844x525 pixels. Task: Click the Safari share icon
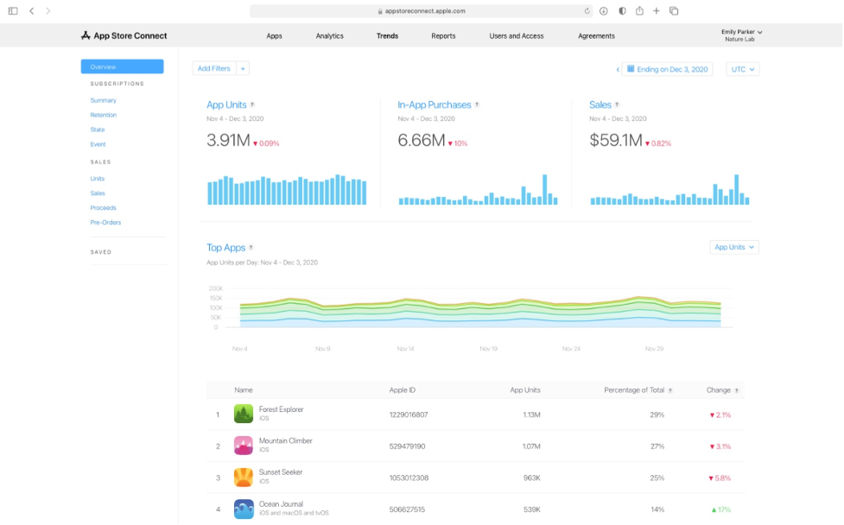pyautogui.click(x=639, y=11)
